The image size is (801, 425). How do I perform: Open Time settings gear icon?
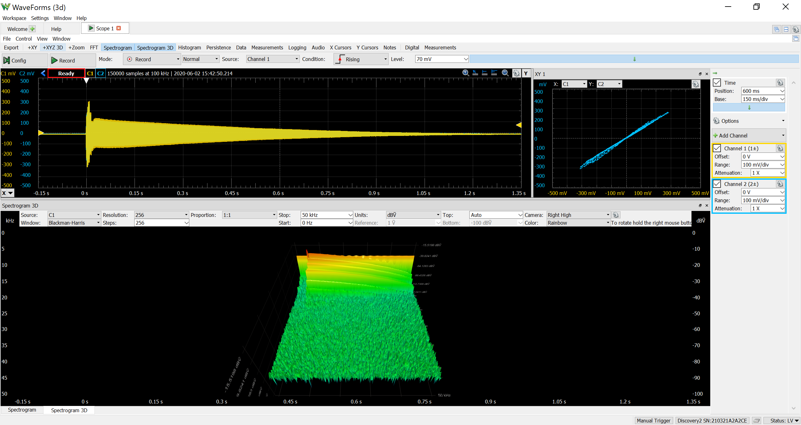[x=780, y=82]
